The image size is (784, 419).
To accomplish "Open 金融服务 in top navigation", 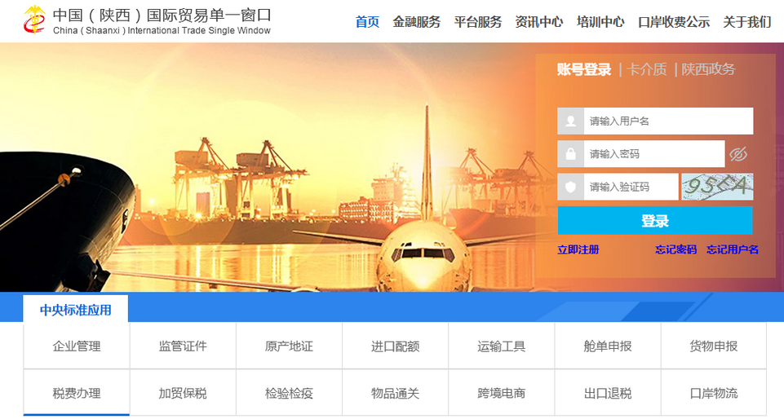I will point(416,22).
